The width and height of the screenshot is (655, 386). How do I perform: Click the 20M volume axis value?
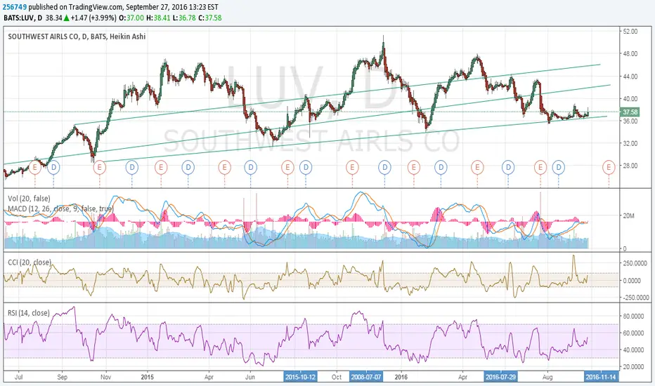click(629, 215)
